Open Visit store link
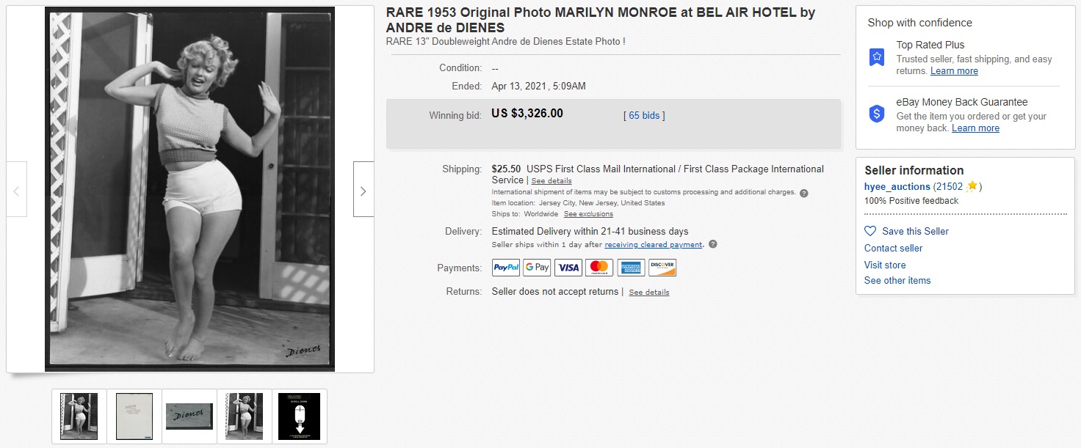Image resolution: width=1081 pixels, height=448 pixels. pyautogui.click(x=885, y=265)
